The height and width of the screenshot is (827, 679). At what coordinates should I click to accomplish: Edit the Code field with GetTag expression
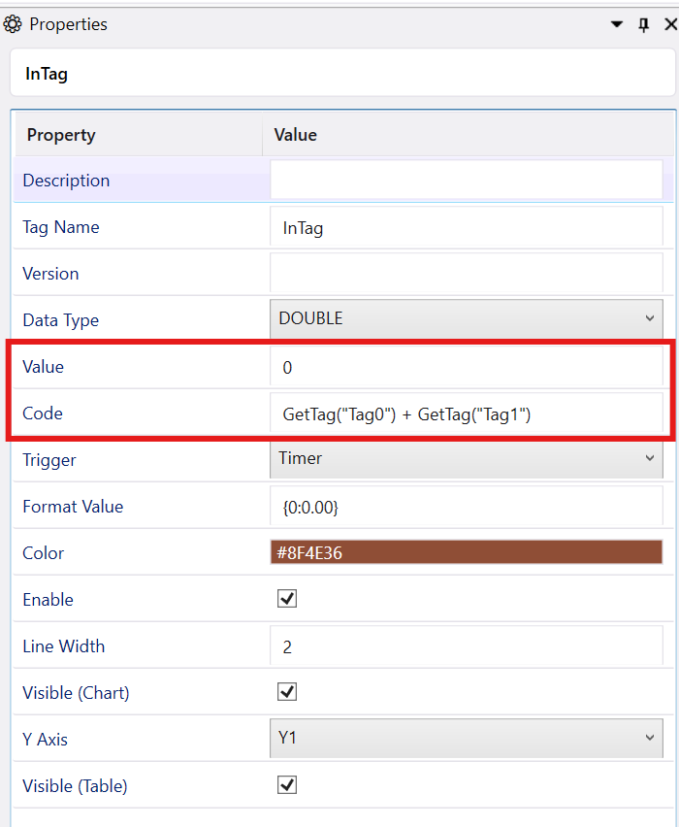coord(466,413)
